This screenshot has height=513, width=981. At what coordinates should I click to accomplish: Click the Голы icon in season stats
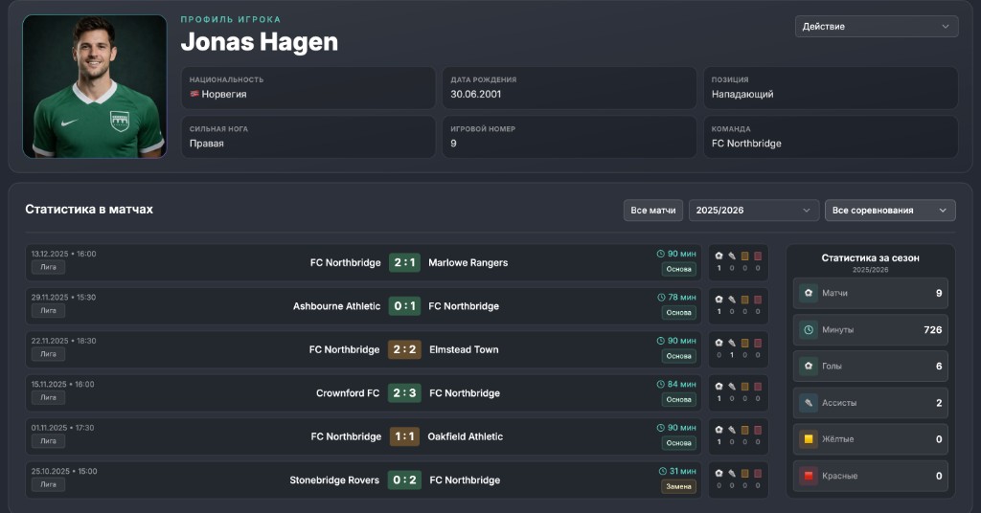[809, 367]
